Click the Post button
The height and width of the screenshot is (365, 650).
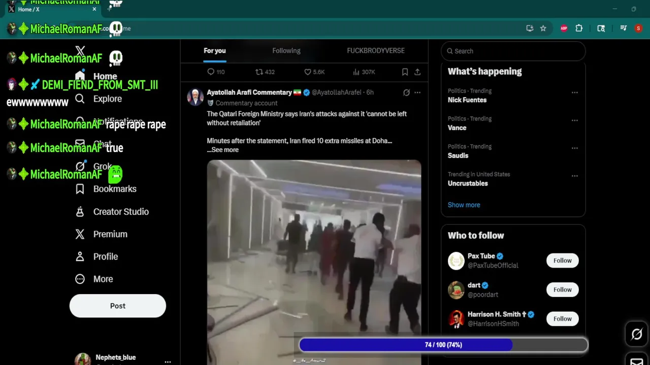click(118, 306)
